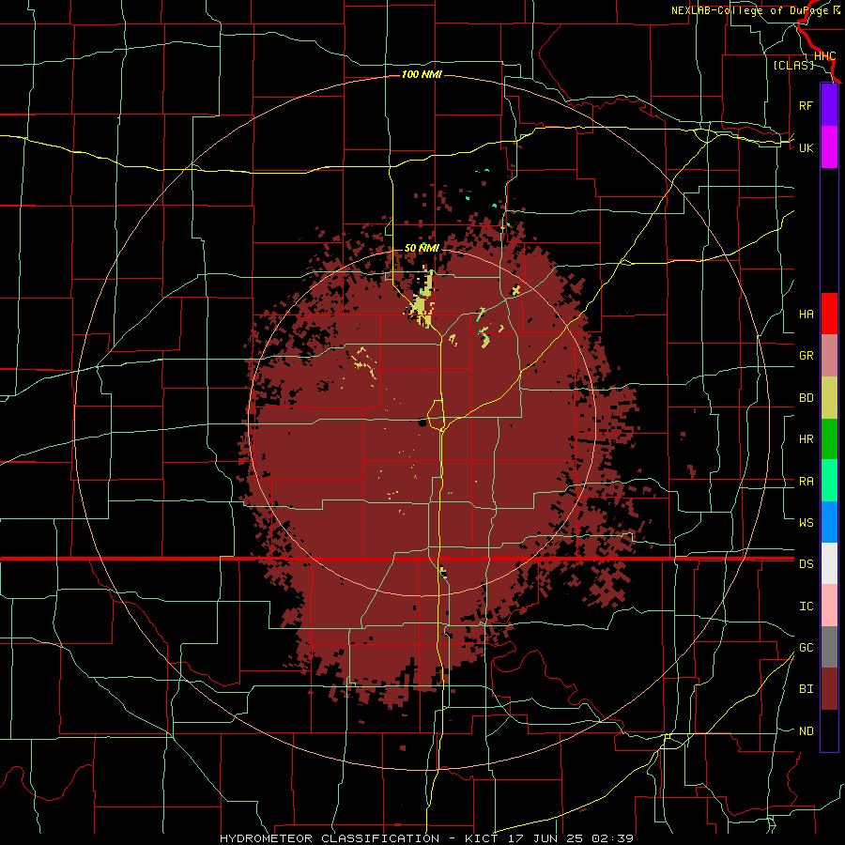The image size is (845, 845).
Task: Click the 50 NMI range ring label
Action: [x=422, y=248]
